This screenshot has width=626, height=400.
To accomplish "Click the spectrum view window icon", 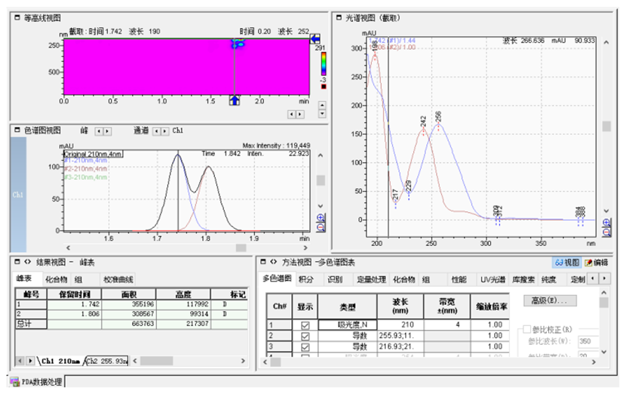I will pos(339,17).
